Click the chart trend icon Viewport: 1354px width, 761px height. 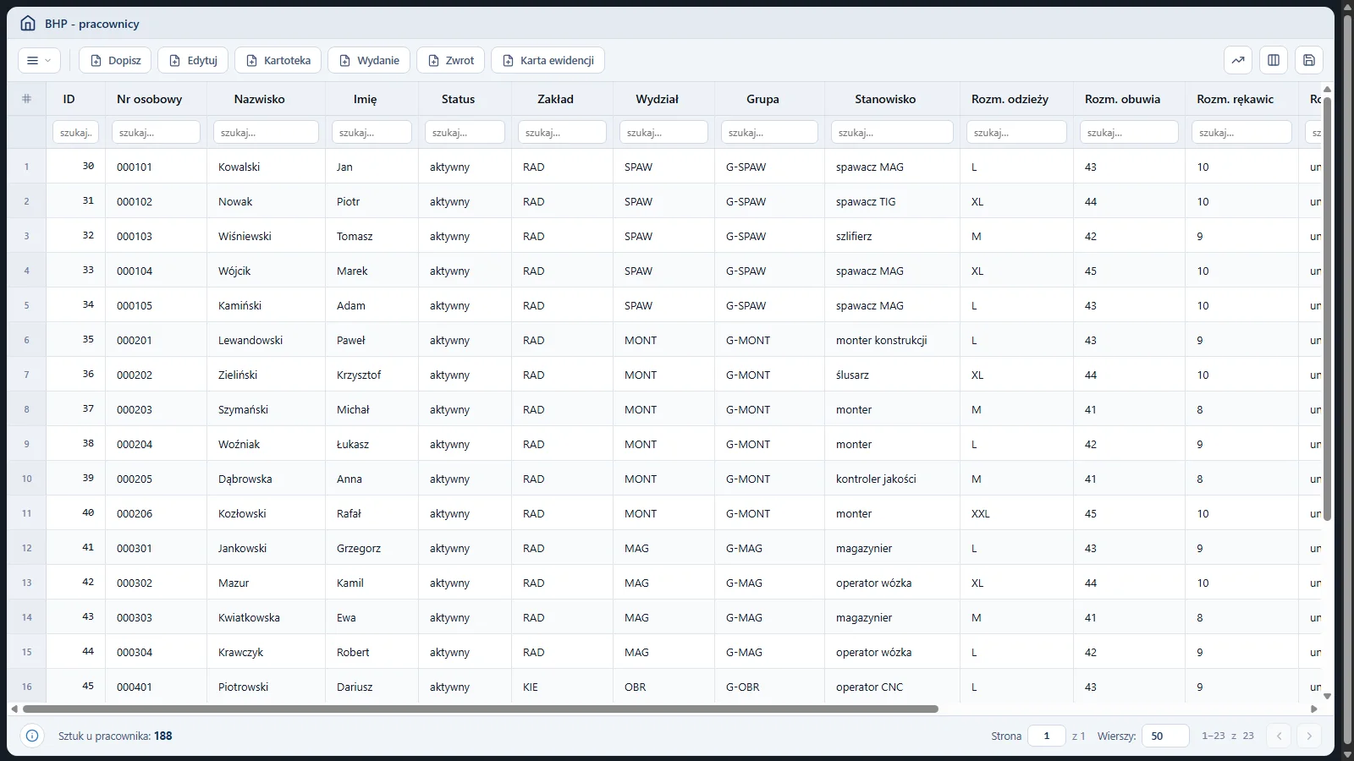1238,60
